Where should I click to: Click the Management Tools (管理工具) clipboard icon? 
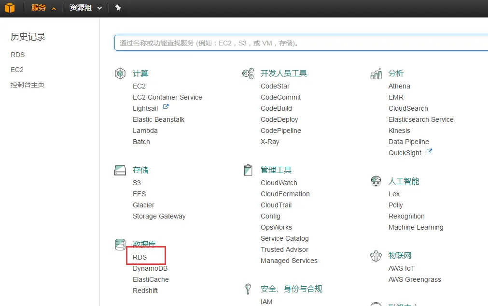(248, 170)
